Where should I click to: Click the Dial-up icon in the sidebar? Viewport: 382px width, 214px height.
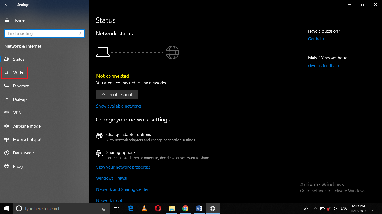pyautogui.click(x=7, y=99)
